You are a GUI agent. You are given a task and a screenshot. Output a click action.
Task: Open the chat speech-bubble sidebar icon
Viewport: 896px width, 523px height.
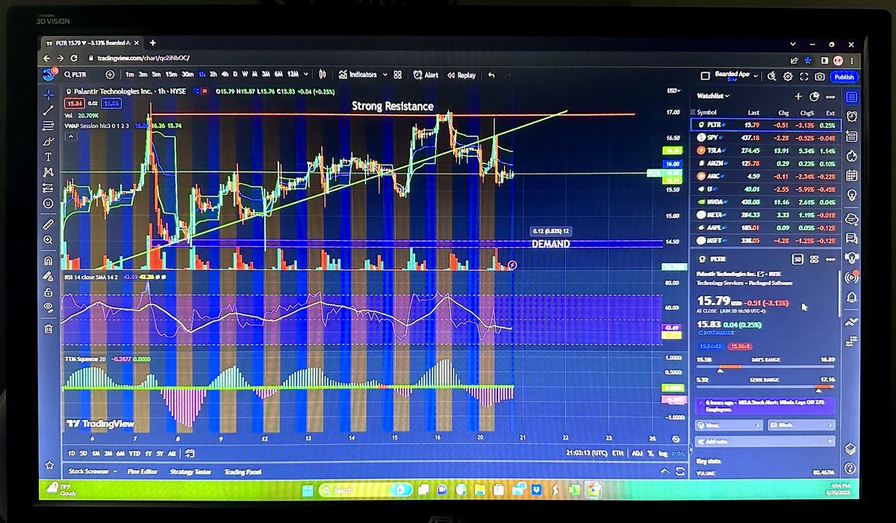(852, 237)
